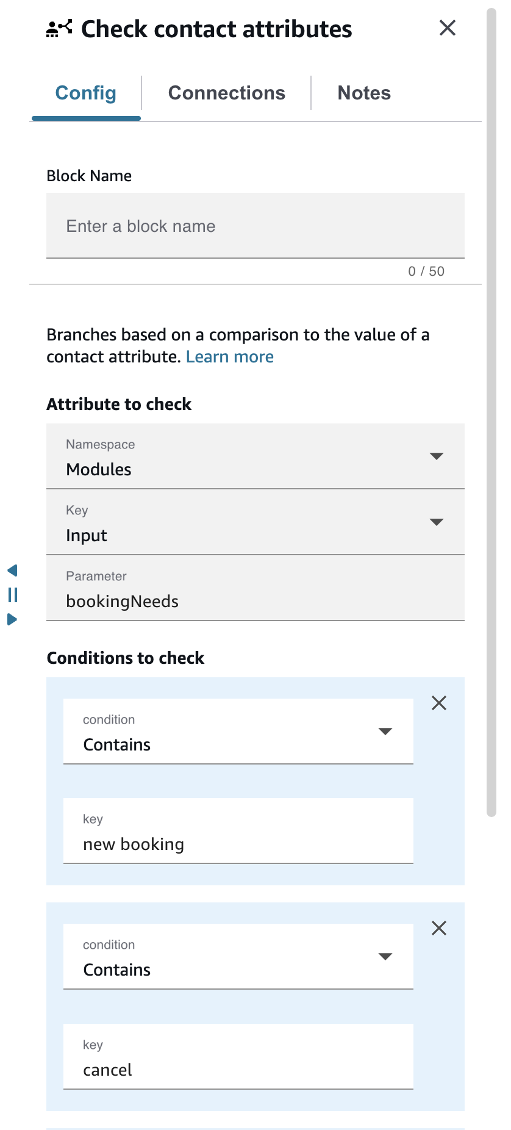Click the Parameter field containing bookingNeeds
The width and height of the screenshot is (511, 1130).
tap(255, 588)
